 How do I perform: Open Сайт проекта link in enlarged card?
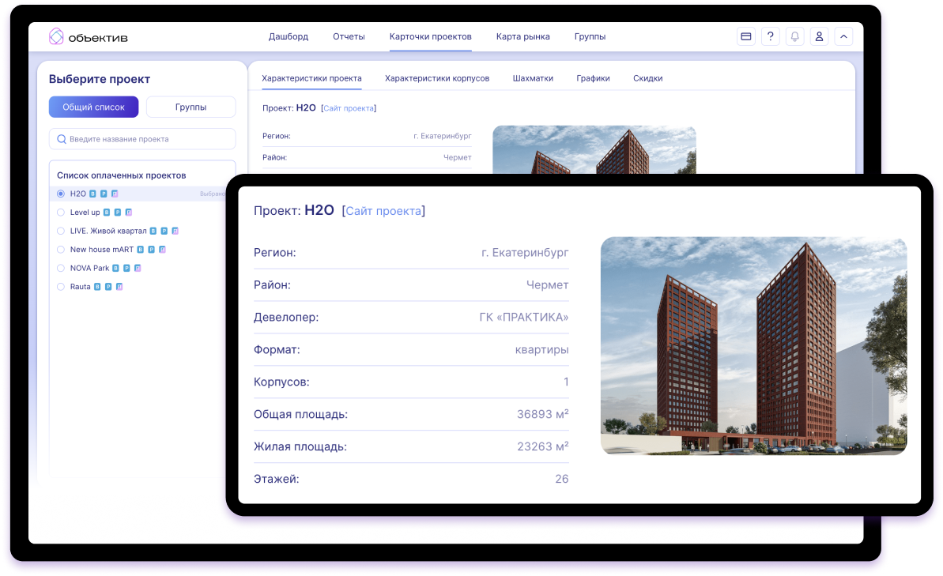(x=383, y=211)
